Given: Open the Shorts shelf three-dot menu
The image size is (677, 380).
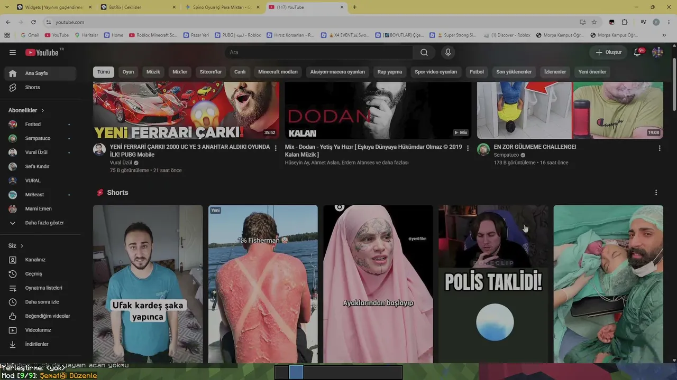Looking at the screenshot, I should coord(656,193).
